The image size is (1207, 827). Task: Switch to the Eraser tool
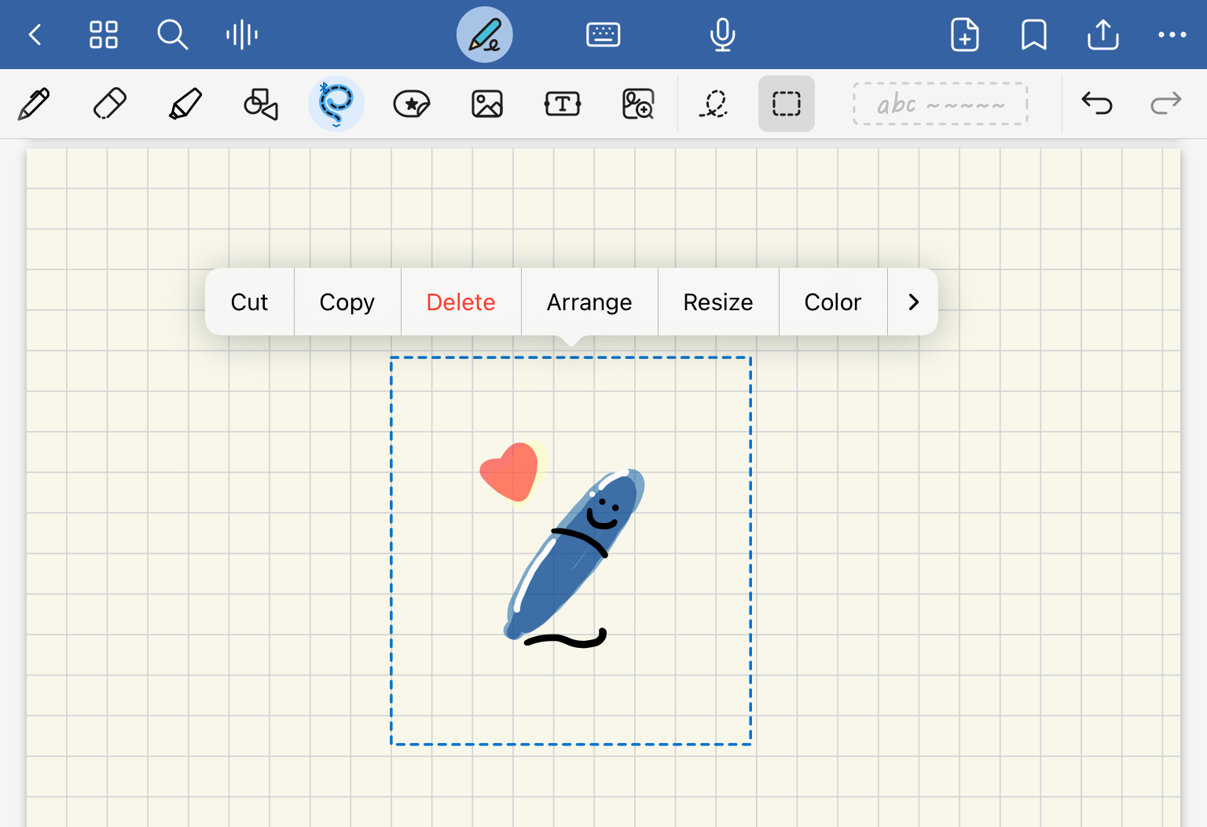109,103
